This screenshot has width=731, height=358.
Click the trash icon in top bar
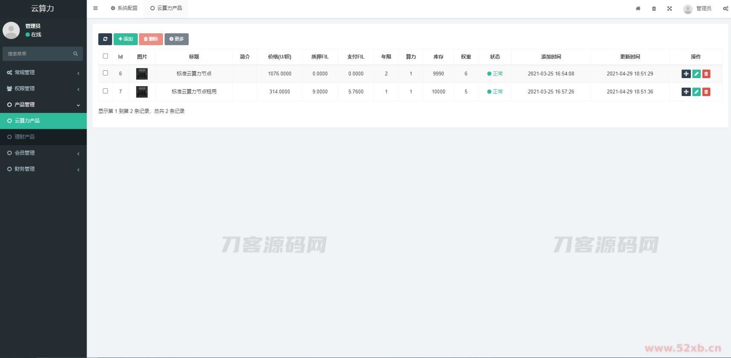[x=654, y=9]
